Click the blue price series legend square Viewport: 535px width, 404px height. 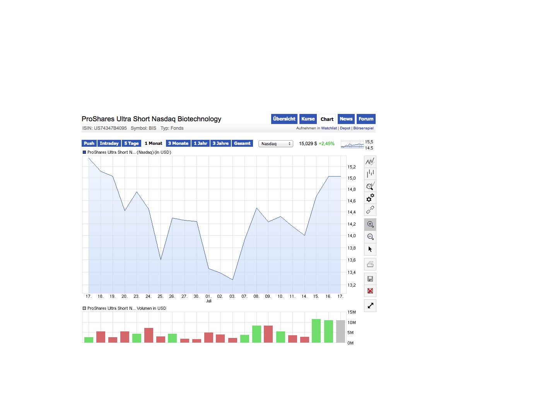click(x=84, y=152)
